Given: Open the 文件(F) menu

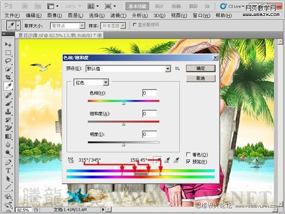Looking at the screenshot, I should (x=12, y=15).
